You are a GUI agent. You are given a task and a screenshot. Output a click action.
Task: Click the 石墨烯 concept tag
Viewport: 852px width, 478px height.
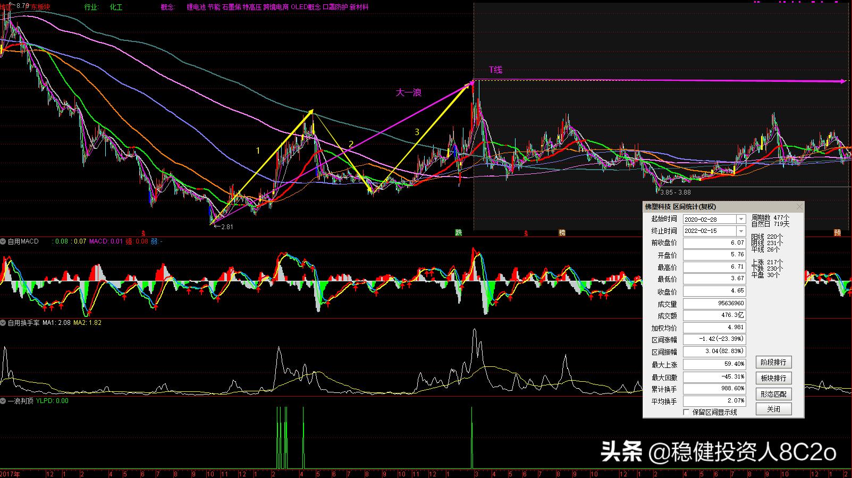[x=232, y=7]
